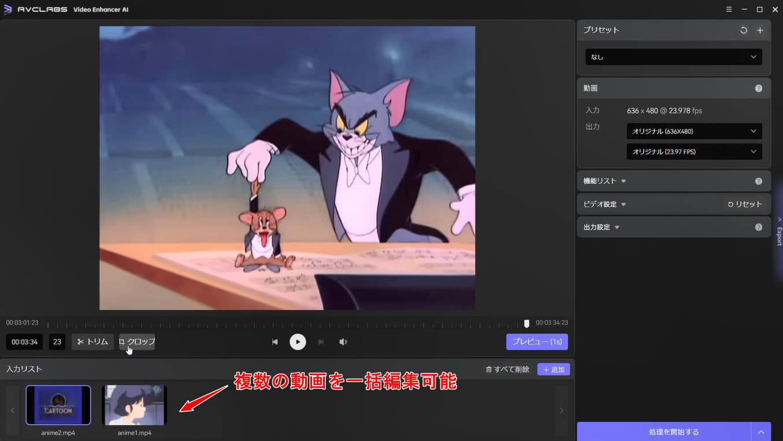Click the 処理を開始する button
The width and height of the screenshot is (783, 441).
pyautogui.click(x=664, y=432)
